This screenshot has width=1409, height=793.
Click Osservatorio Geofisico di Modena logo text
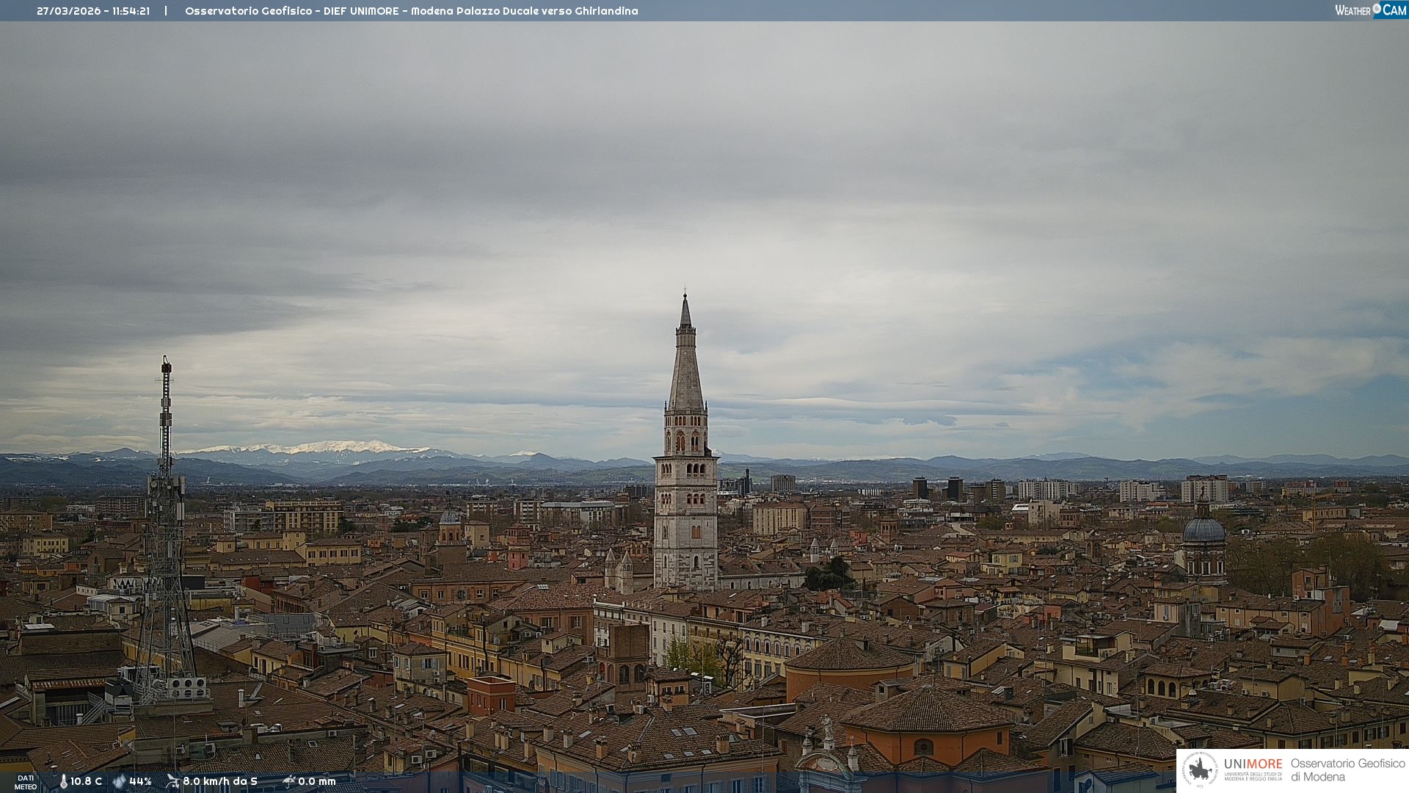[x=1347, y=770]
